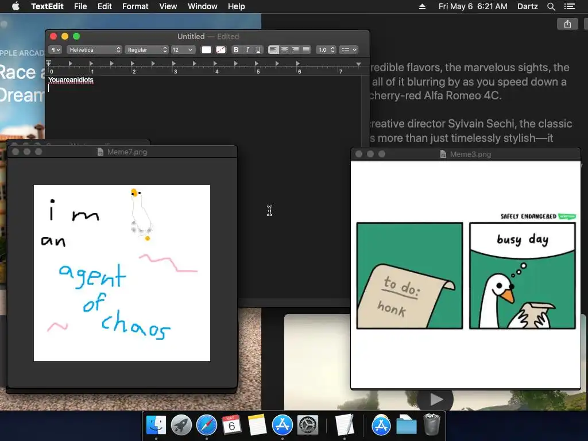The width and height of the screenshot is (588, 441).
Task: Click the share button in App Store
Action: 567,24
